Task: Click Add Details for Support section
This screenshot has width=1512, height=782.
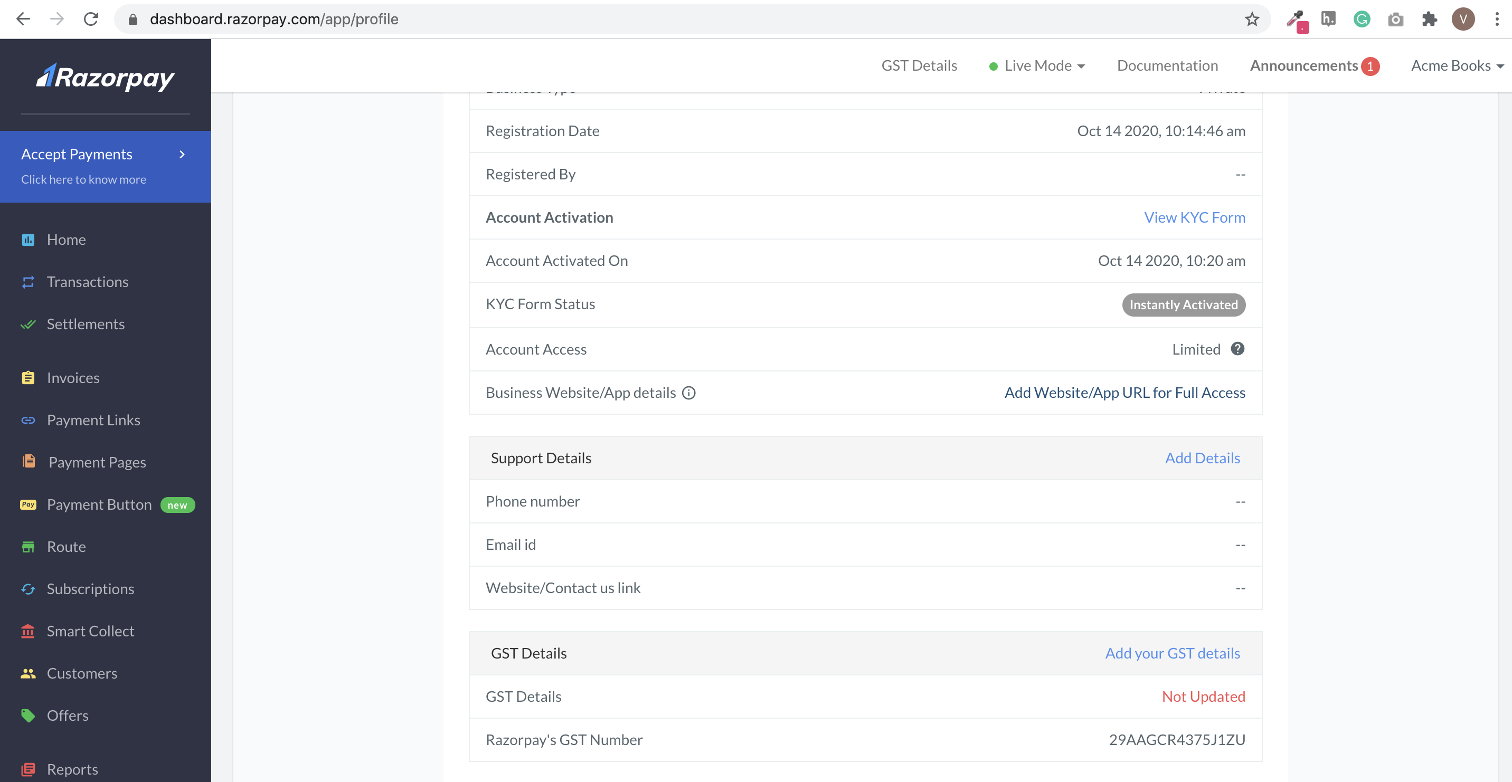Action: click(x=1203, y=457)
